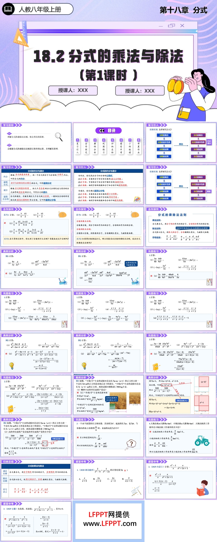Click the 分式的乘除法法则 heading

pos(172,215)
